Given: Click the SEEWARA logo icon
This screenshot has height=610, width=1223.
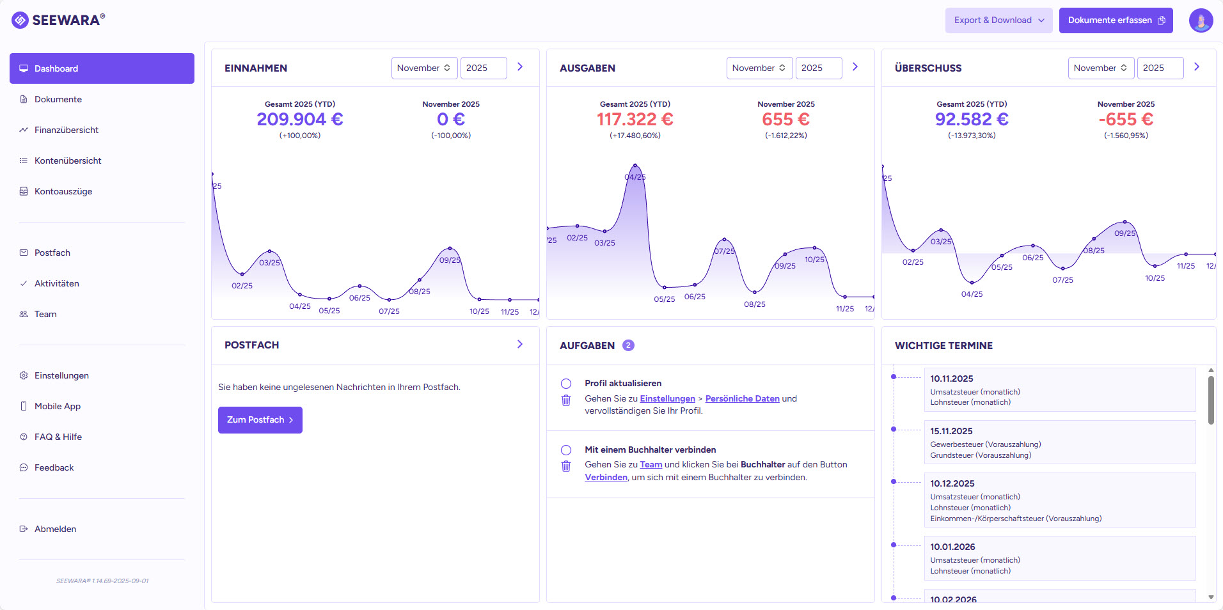Looking at the screenshot, I should pos(20,20).
